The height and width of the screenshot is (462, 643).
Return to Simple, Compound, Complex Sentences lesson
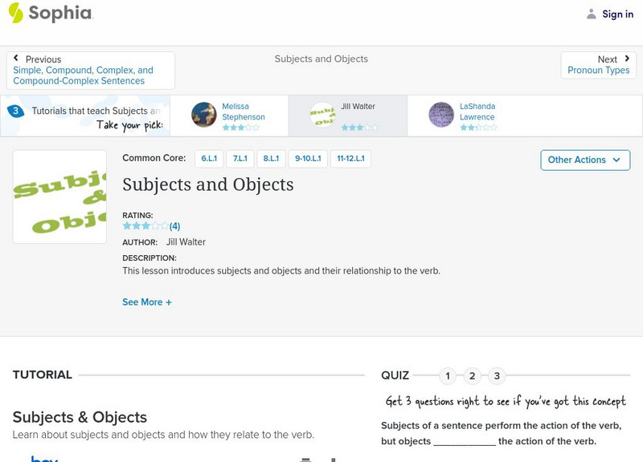pos(80,75)
